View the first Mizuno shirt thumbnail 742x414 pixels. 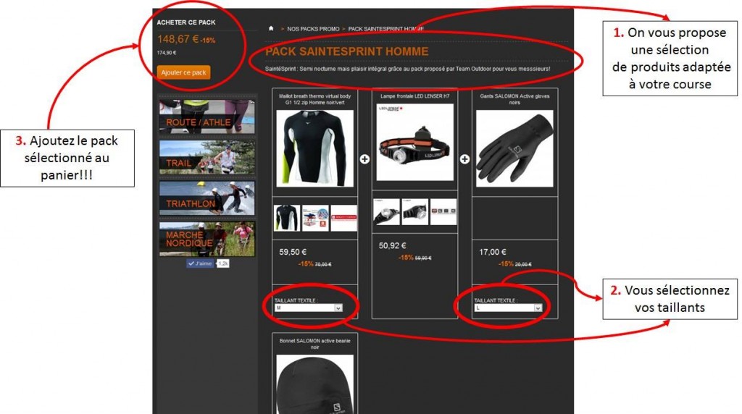[287, 218]
